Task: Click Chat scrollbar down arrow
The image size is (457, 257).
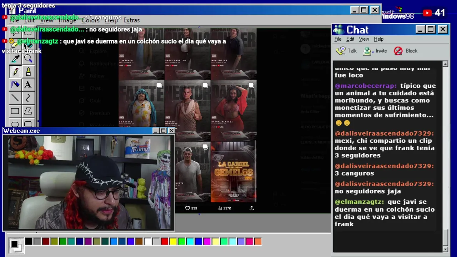Action: point(445,249)
